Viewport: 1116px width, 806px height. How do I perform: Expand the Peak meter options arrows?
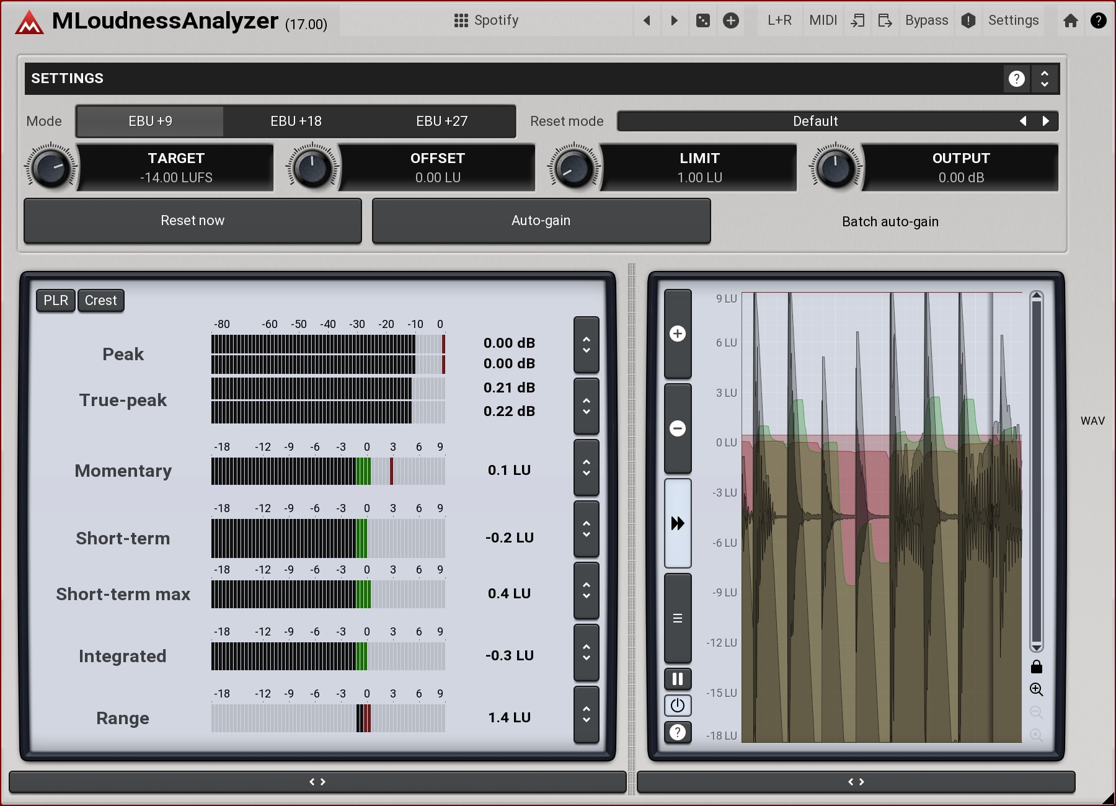tap(586, 345)
